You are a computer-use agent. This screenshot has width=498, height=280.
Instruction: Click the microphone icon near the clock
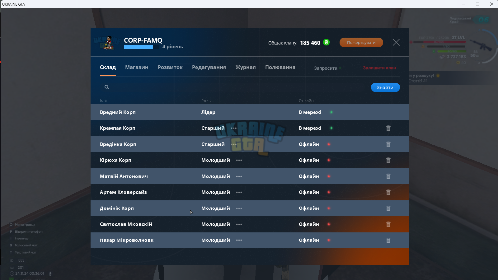click(50, 274)
